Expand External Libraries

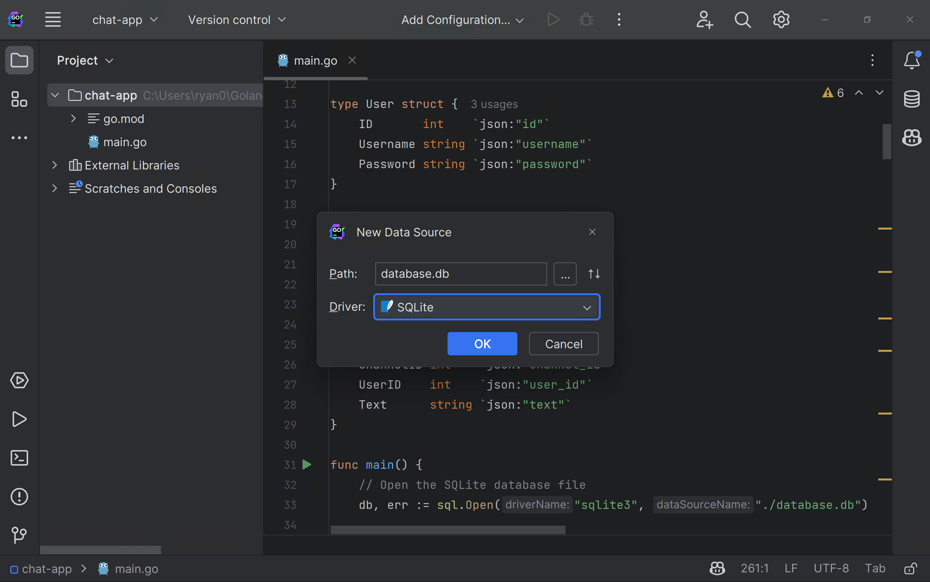tap(54, 165)
